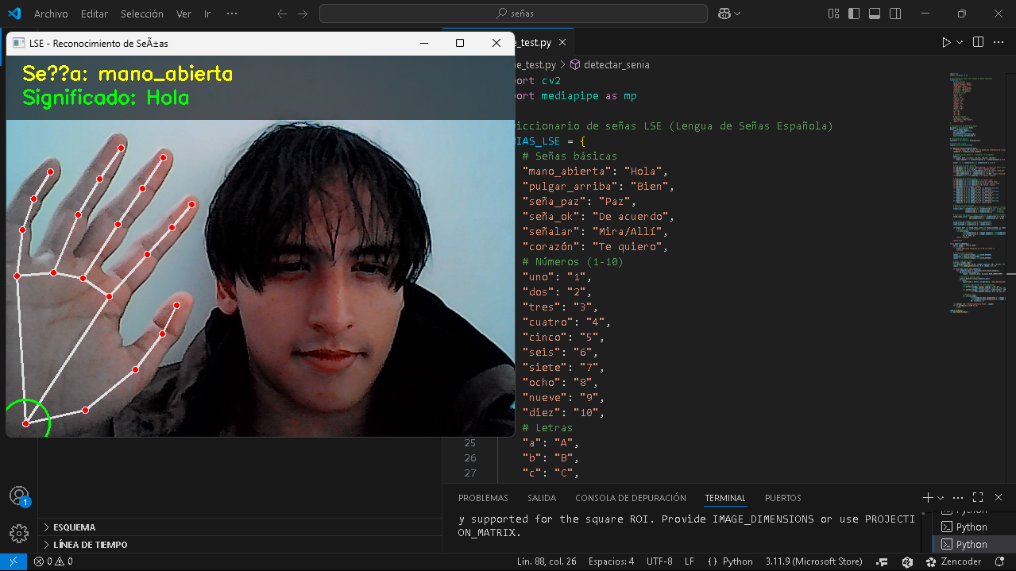Open the Copilot status icon in status bar
1016x571 pixels.
(906, 561)
